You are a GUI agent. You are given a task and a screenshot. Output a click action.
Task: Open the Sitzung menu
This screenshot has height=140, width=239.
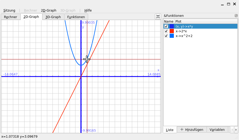9,11
